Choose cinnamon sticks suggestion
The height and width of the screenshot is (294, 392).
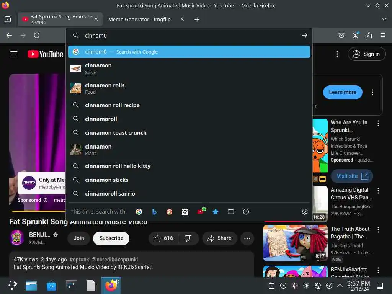pos(189,180)
